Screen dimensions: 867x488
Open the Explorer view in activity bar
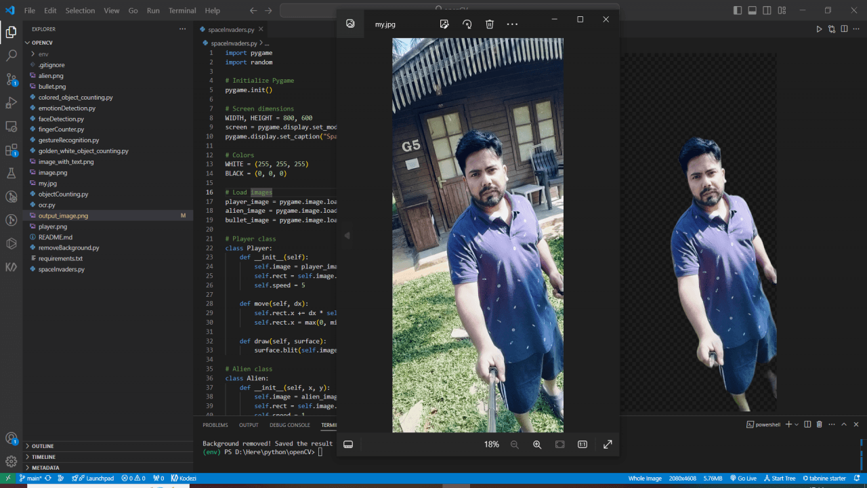11,32
